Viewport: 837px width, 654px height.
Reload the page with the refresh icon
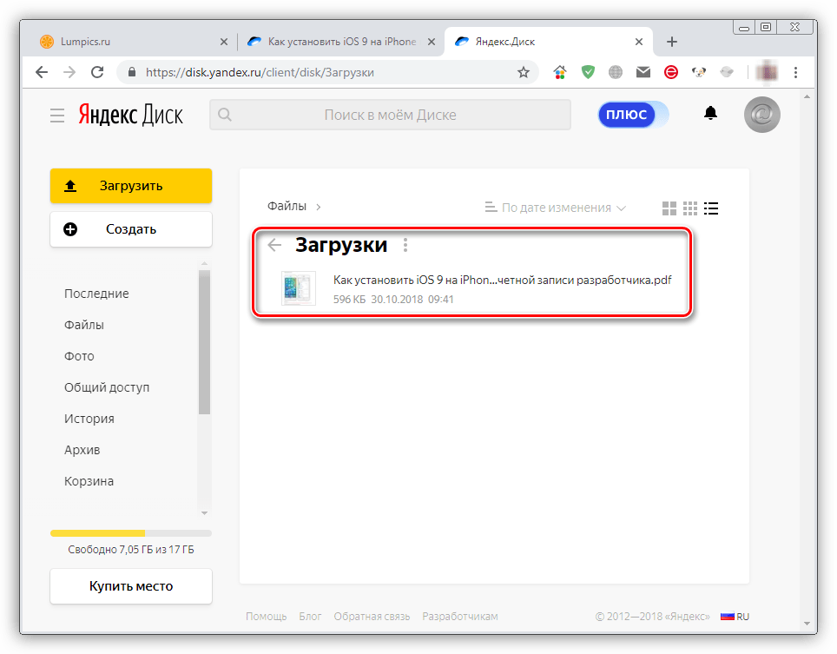(x=97, y=72)
